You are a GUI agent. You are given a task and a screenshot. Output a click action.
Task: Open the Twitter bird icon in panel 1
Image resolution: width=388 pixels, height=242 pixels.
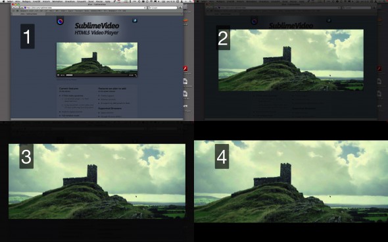(135, 21)
